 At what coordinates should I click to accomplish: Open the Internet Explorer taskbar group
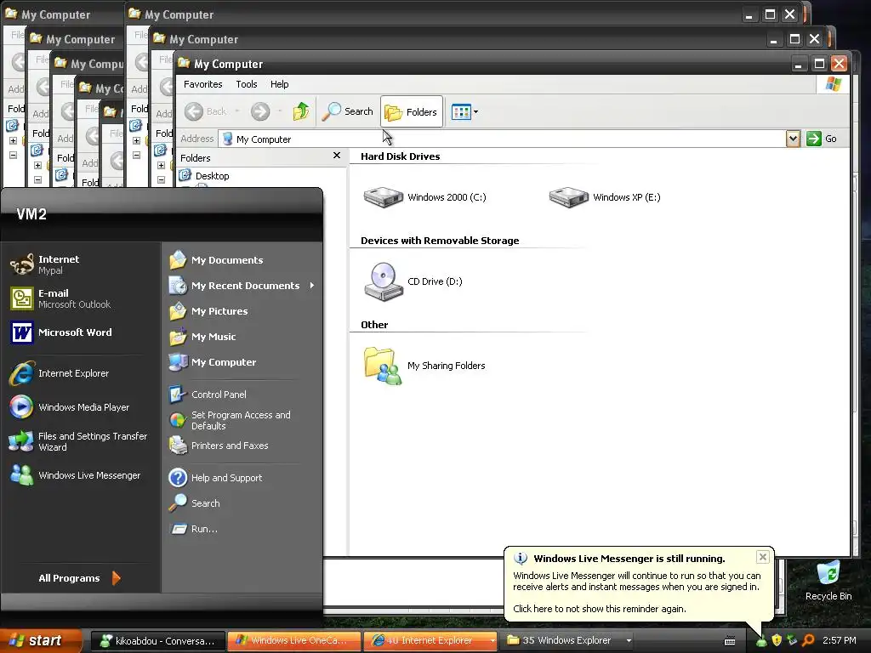(431, 641)
